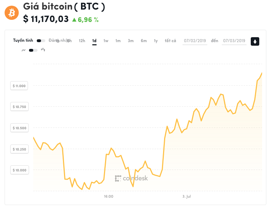Choose the 6m time range

[144, 41]
